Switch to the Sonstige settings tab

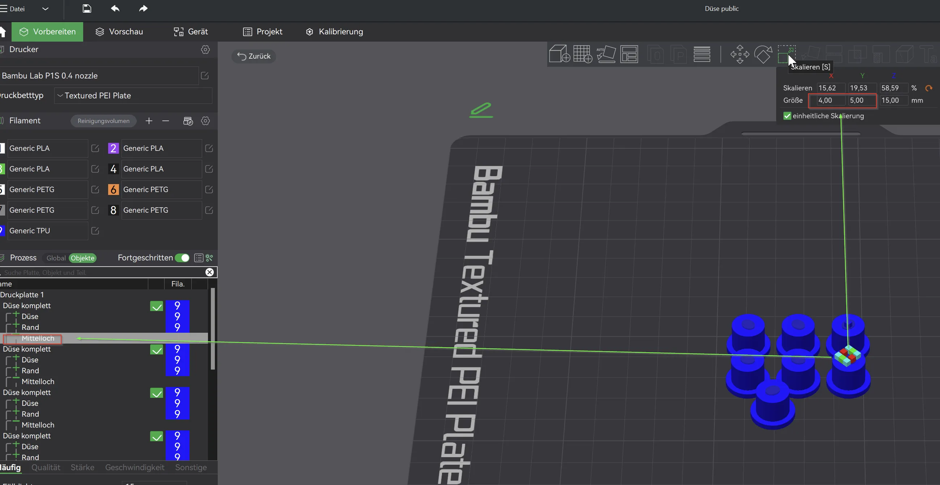pos(191,468)
